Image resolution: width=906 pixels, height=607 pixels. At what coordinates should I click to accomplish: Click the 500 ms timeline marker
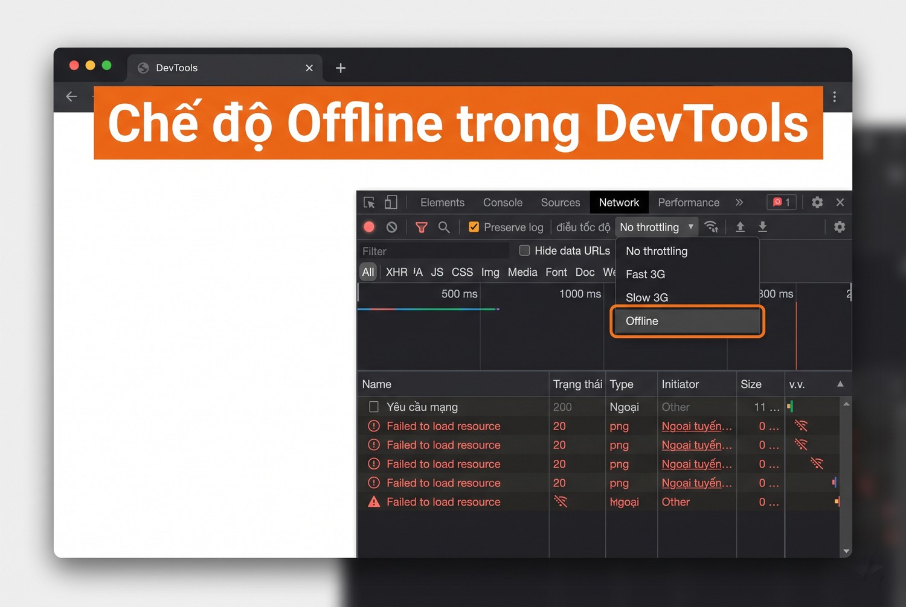(x=459, y=294)
